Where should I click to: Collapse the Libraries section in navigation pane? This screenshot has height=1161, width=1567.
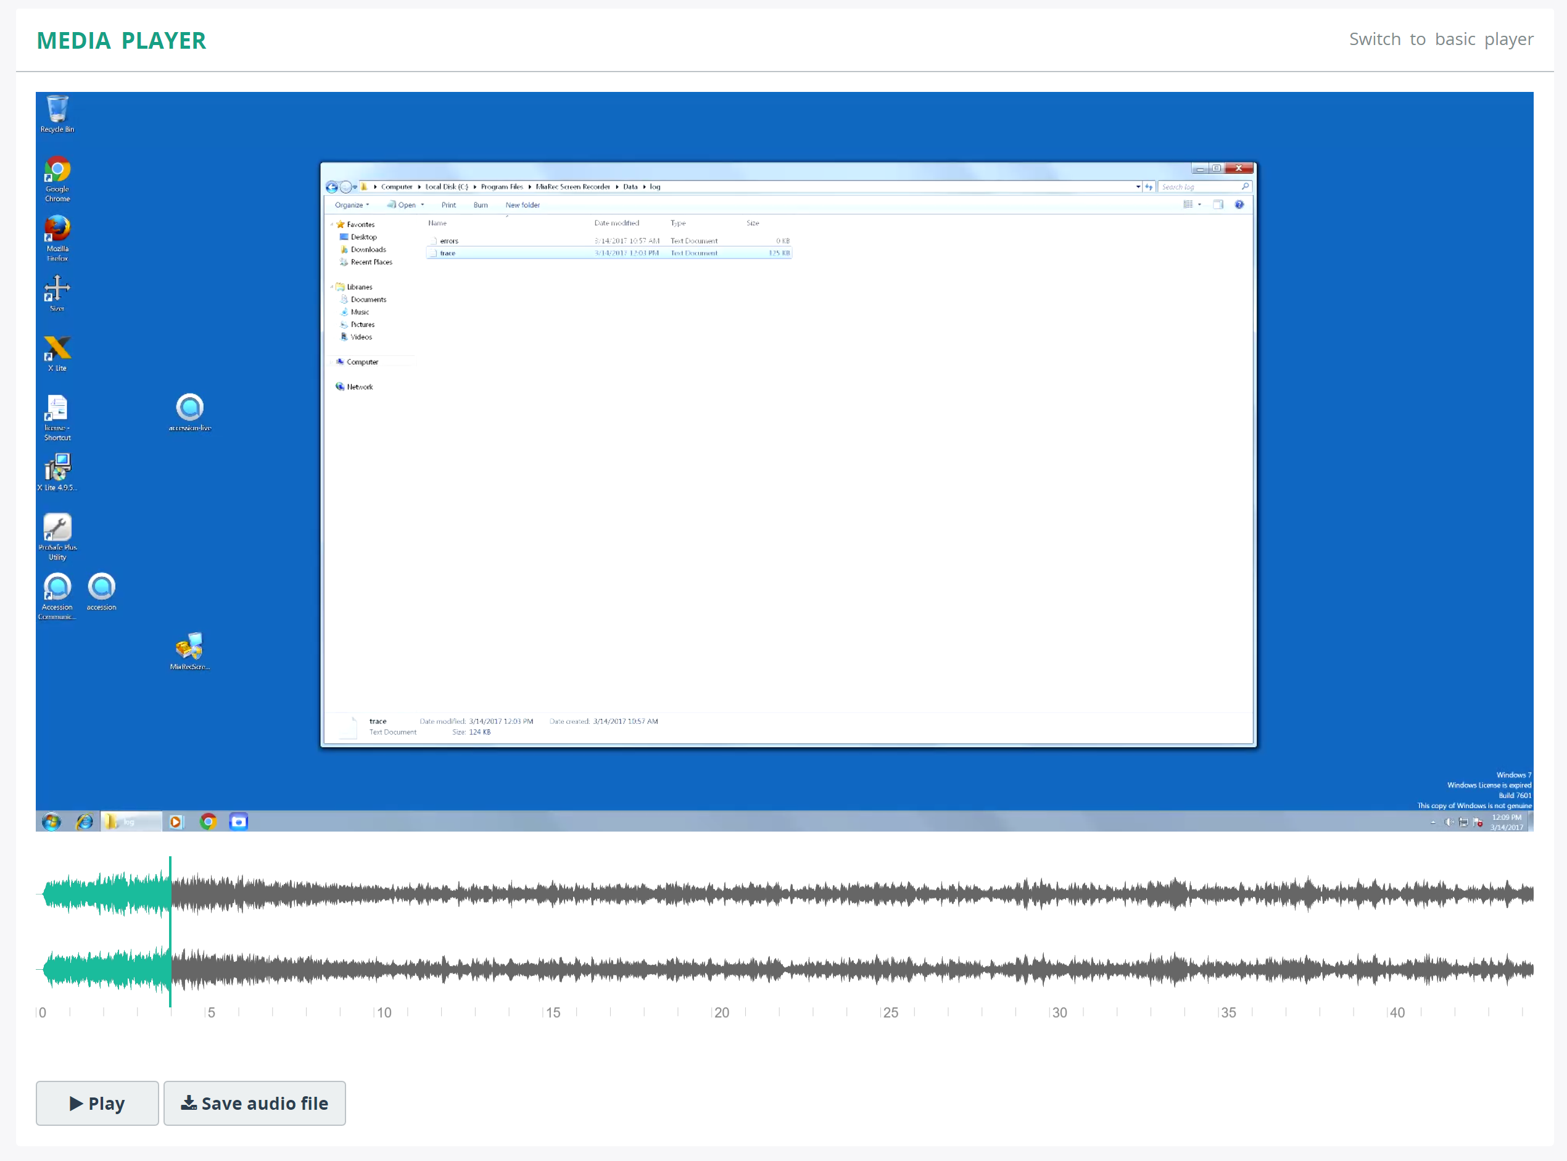click(x=333, y=287)
